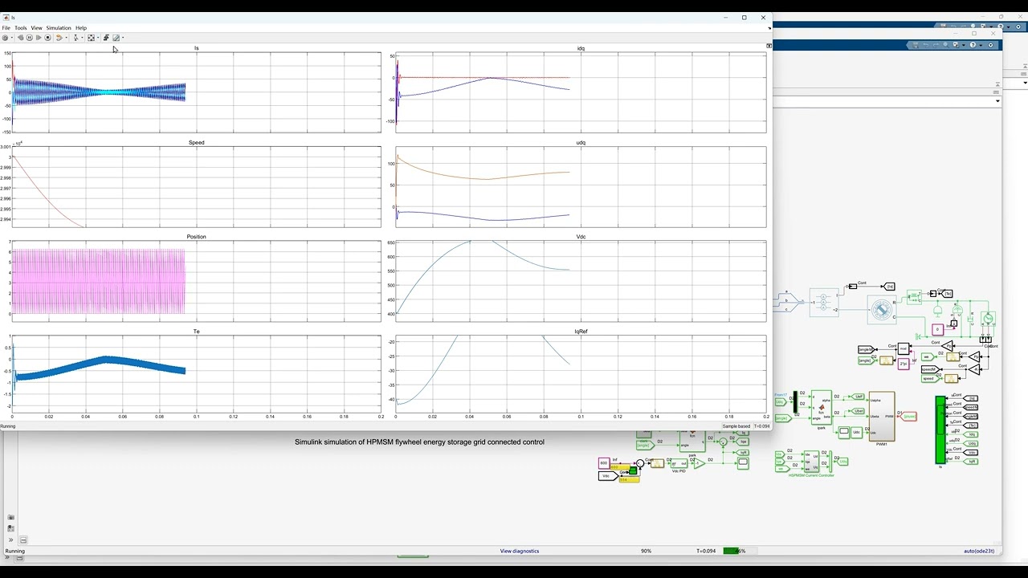Select the 2*pi constant block
The height and width of the screenshot is (578, 1028).
(904, 364)
